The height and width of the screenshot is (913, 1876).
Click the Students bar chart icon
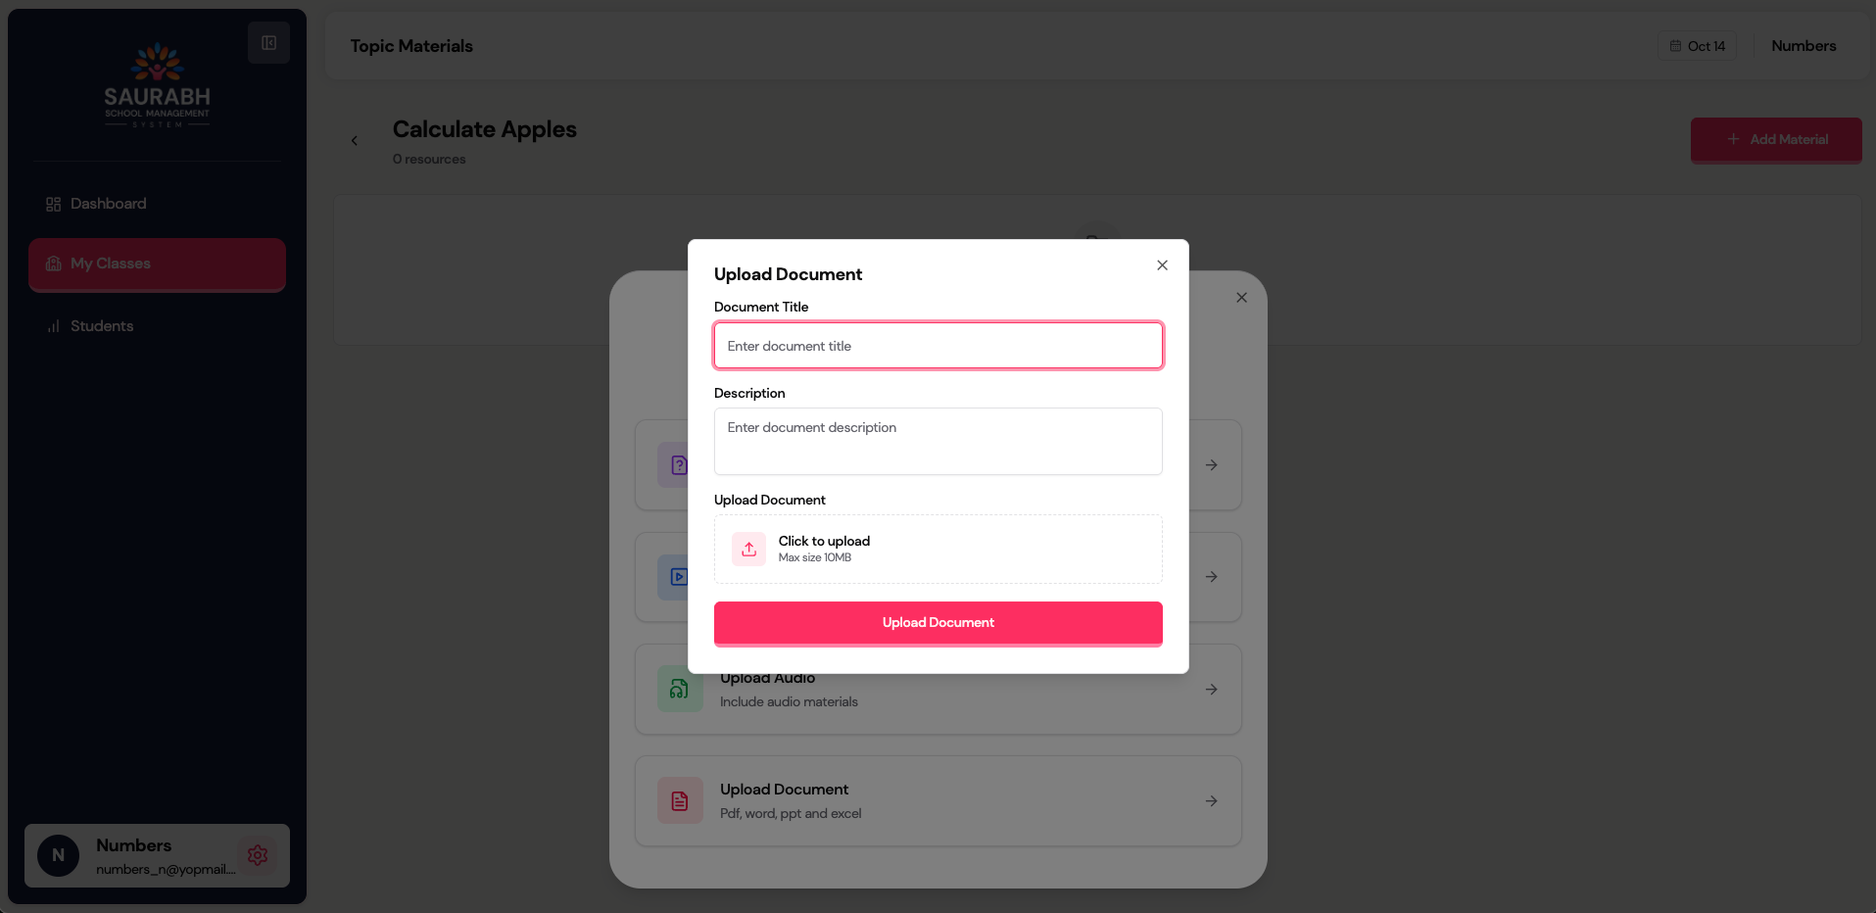click(x=54, y=326)
